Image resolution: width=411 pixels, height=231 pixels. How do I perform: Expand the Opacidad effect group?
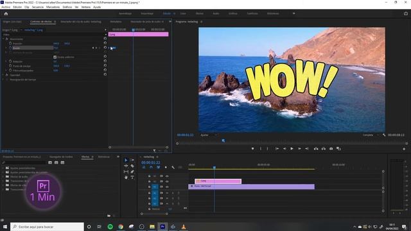pyautogui.click(x=3, y=75)
